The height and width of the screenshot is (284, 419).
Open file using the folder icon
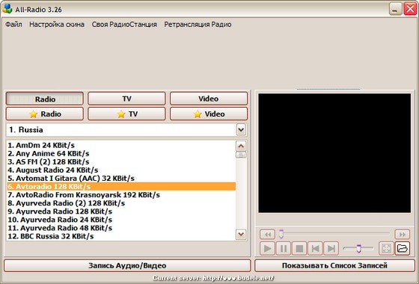point(403,248)
